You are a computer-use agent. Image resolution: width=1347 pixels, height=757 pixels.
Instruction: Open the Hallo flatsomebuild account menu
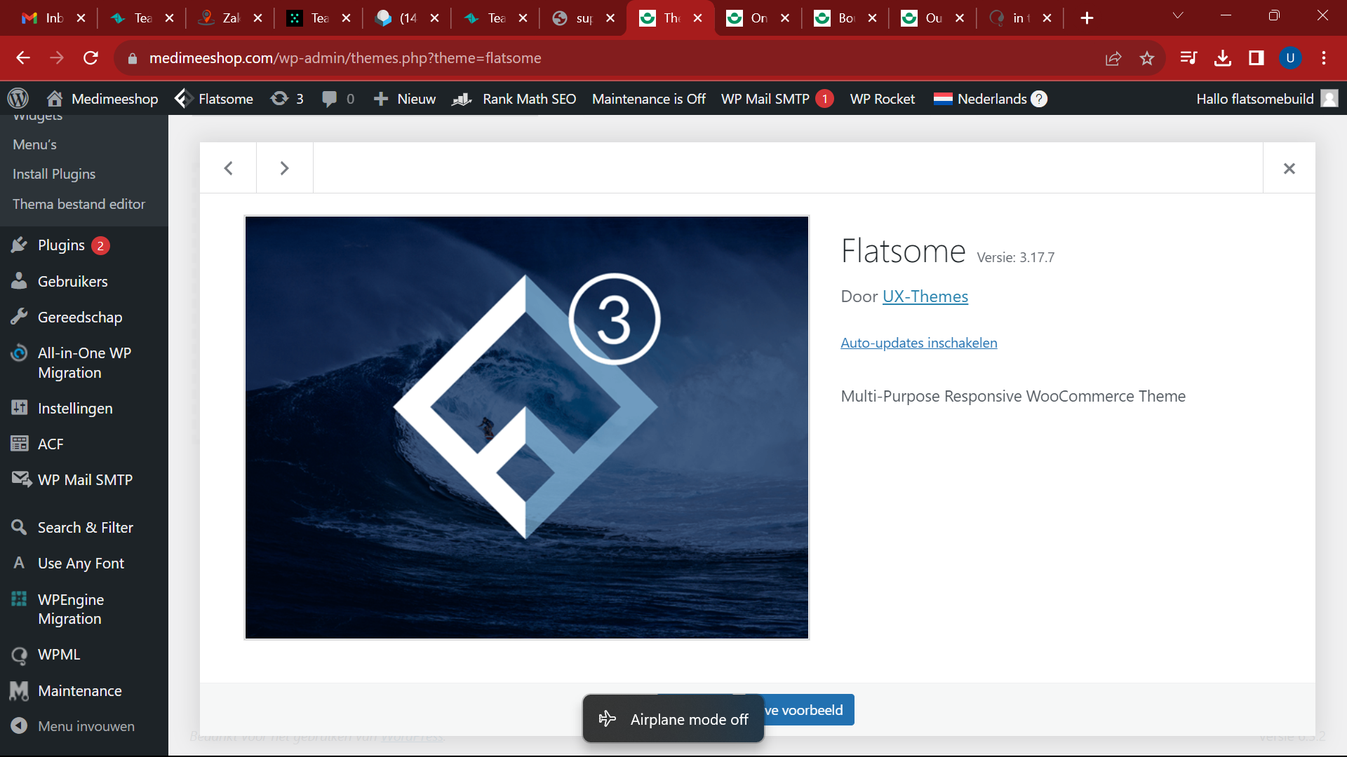(x=1267, y=99)
